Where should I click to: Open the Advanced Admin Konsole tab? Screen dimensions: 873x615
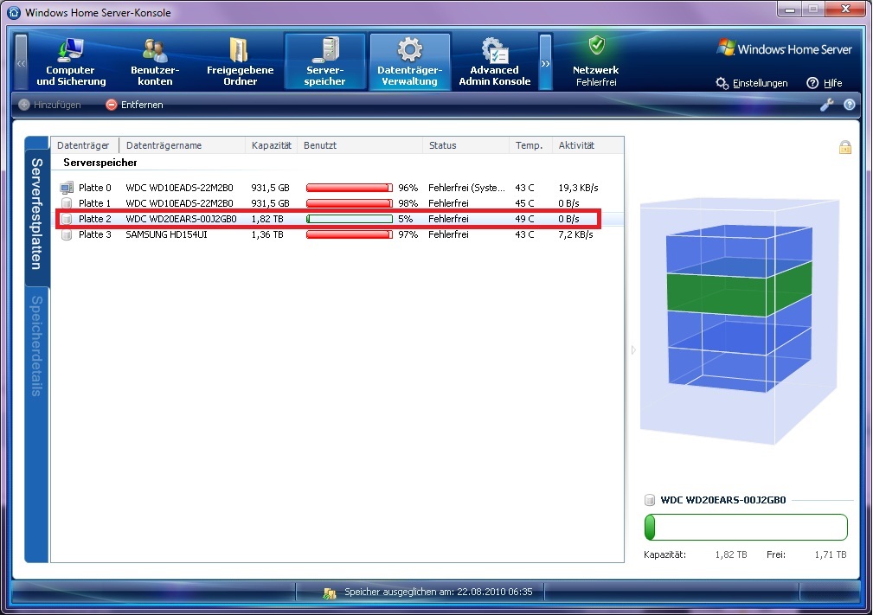point(494,62)
